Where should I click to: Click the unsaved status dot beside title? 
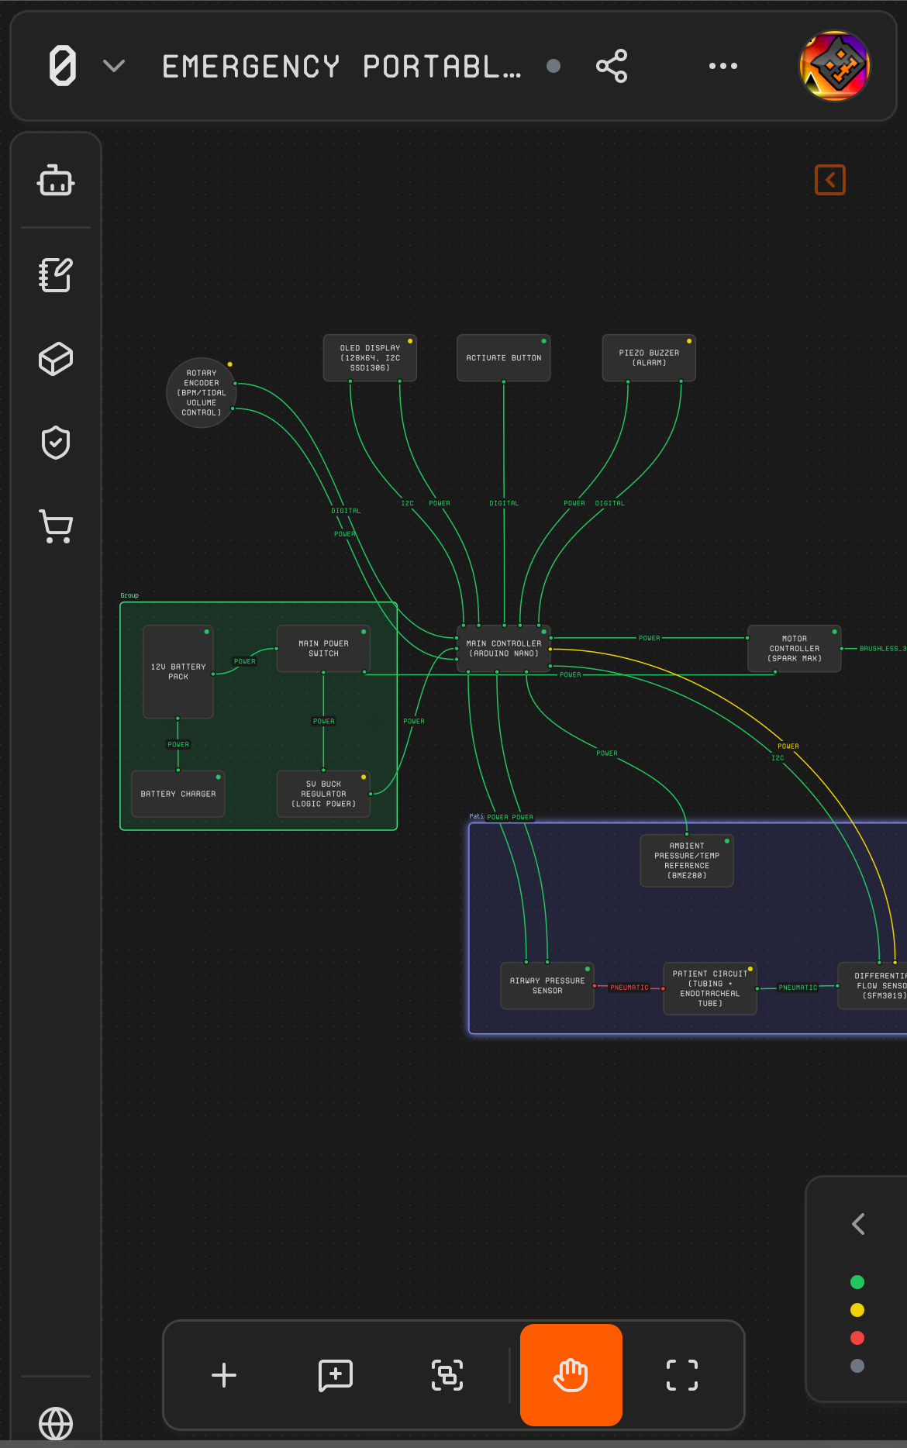pyautogui.click(x=554, y=66)
